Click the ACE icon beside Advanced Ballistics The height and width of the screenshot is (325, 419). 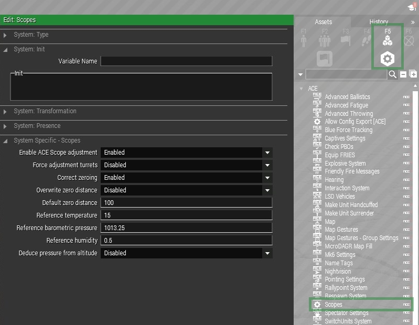(x=317, y=96)
